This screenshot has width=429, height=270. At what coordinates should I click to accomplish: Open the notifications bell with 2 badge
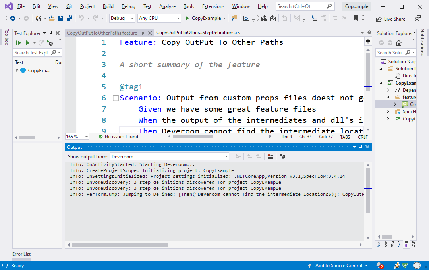380,266
